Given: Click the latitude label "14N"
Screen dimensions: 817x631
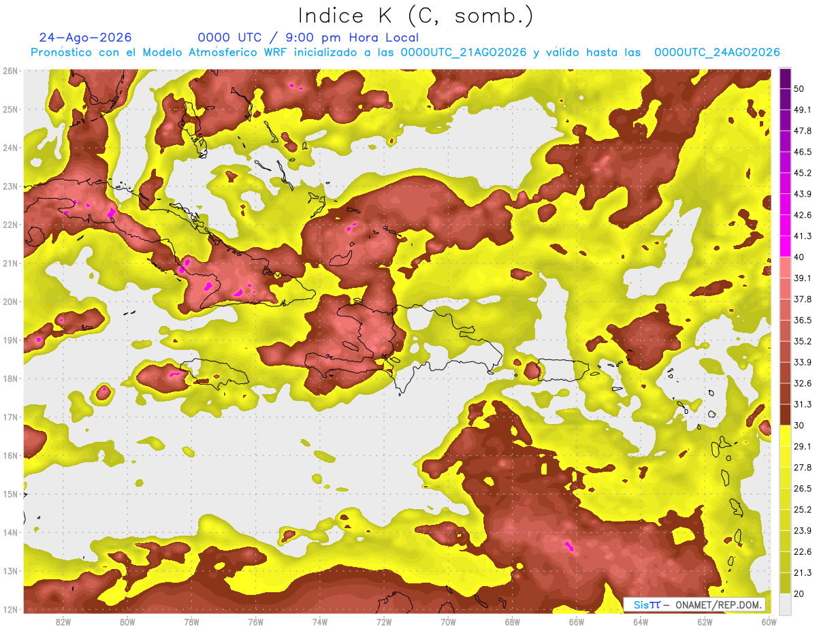Looking at the screenshot, I should pos(10,532).
